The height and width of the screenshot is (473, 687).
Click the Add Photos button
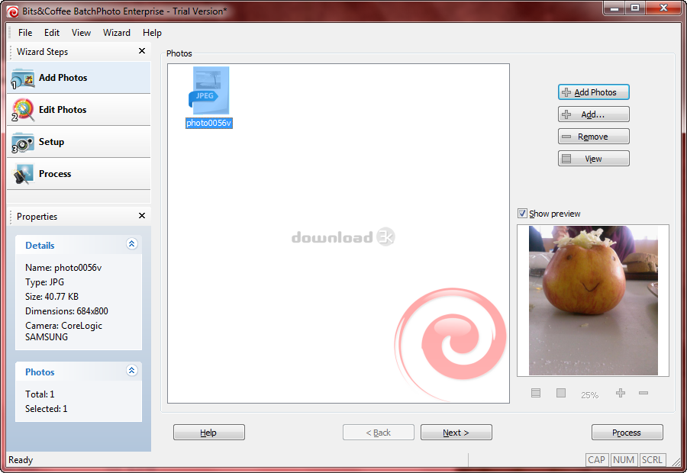(x=594, y=92)
